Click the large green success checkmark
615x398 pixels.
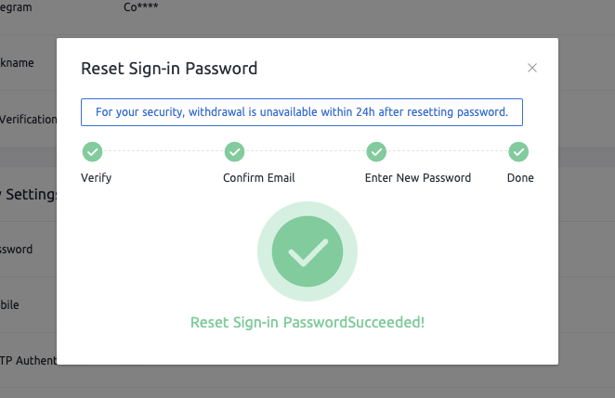pos(307,250)
